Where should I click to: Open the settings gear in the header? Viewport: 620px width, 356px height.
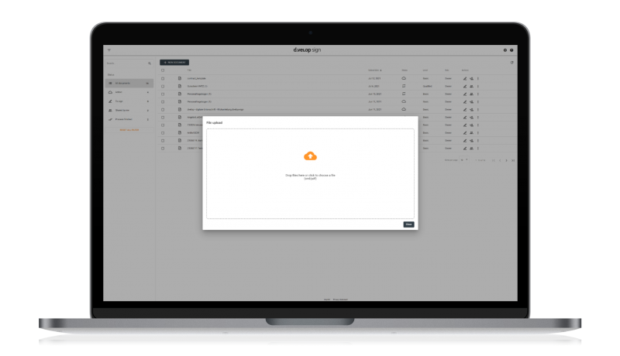505,50
